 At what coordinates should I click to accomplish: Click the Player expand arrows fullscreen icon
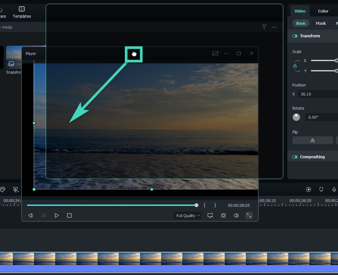[249, 215]
